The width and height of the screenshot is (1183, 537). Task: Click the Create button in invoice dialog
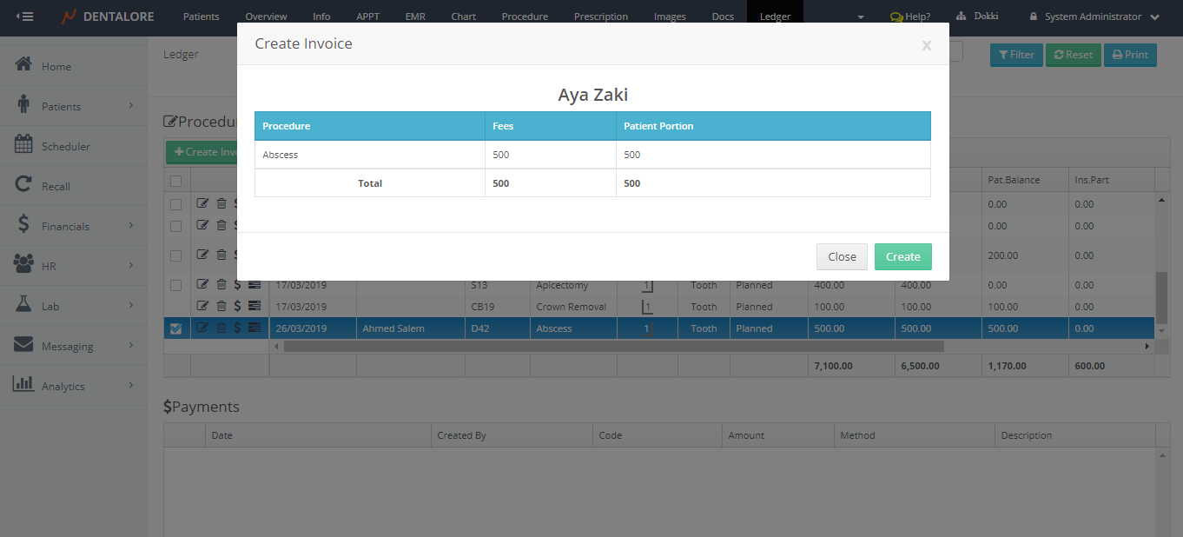click(x=902, y=256)
